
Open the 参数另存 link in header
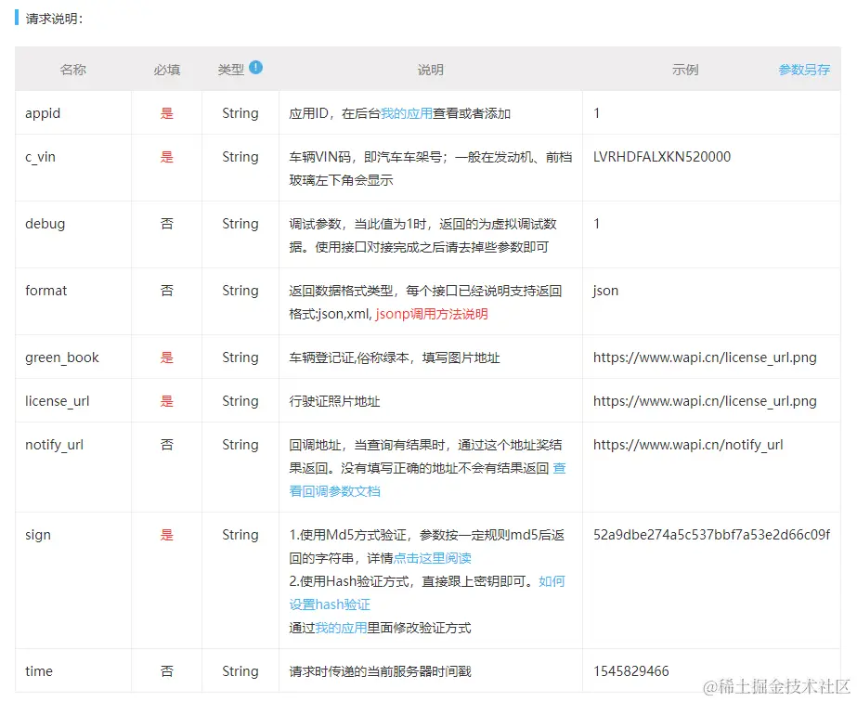(x=804, y=70)
